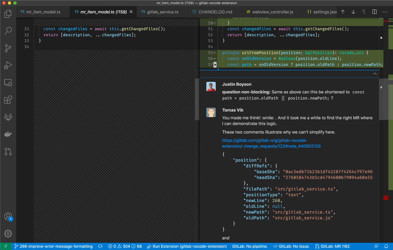Open the Search view
Screen dimensions: 393x250
(8, 31)
